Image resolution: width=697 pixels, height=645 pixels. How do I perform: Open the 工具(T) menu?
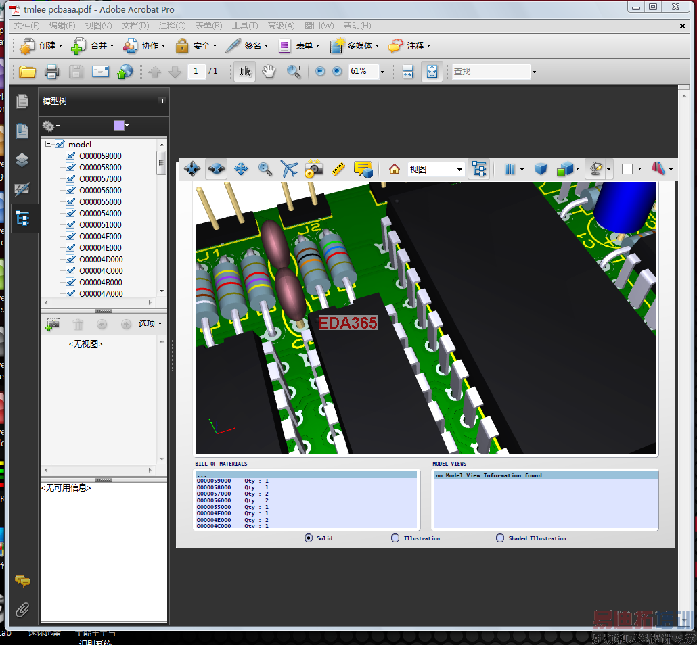click(x=244, y=26)
